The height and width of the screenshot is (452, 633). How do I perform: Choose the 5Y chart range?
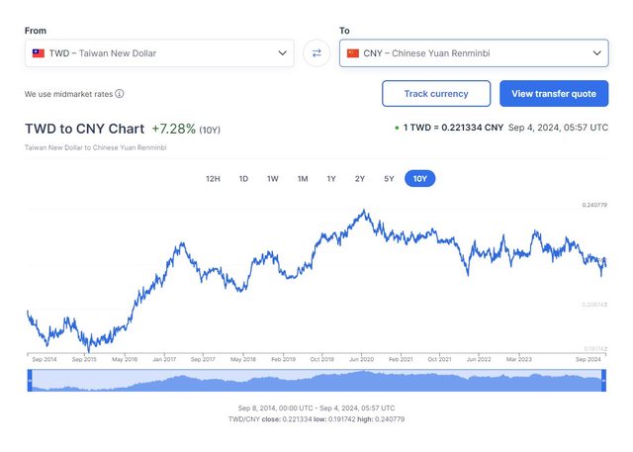pos(389,179)
